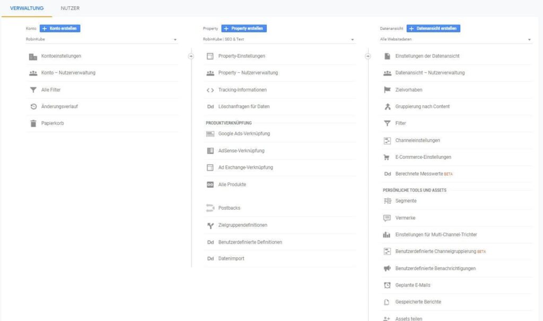Click the Zielvorhaben flag icon

point(387,90)
